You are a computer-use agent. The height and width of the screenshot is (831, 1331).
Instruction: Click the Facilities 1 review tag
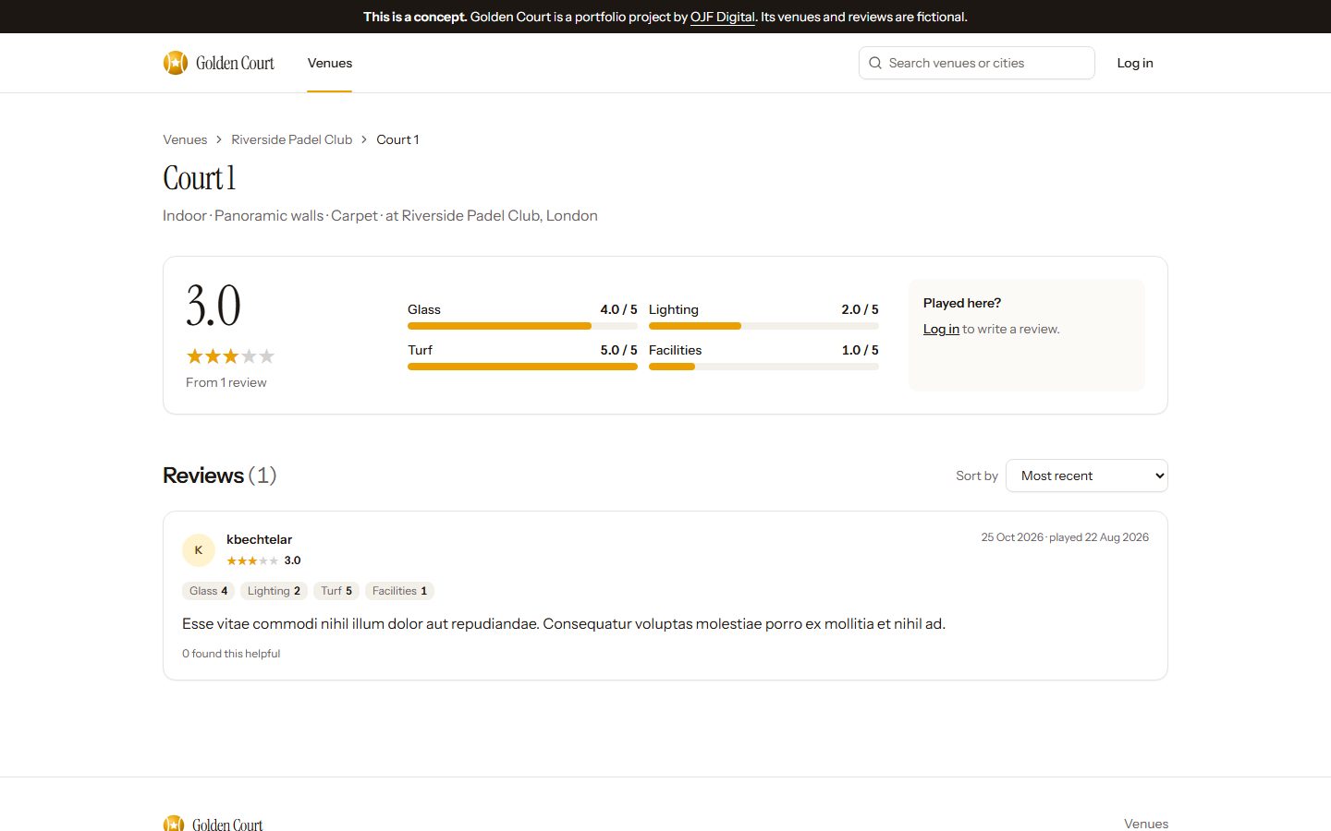[x=399, y=591]
